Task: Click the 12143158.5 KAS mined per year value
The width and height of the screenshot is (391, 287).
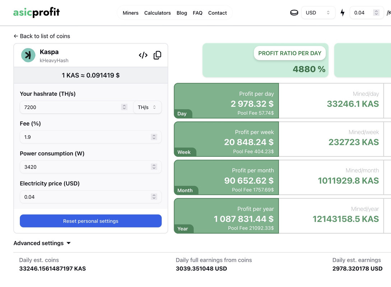Action: pos(346,219)
